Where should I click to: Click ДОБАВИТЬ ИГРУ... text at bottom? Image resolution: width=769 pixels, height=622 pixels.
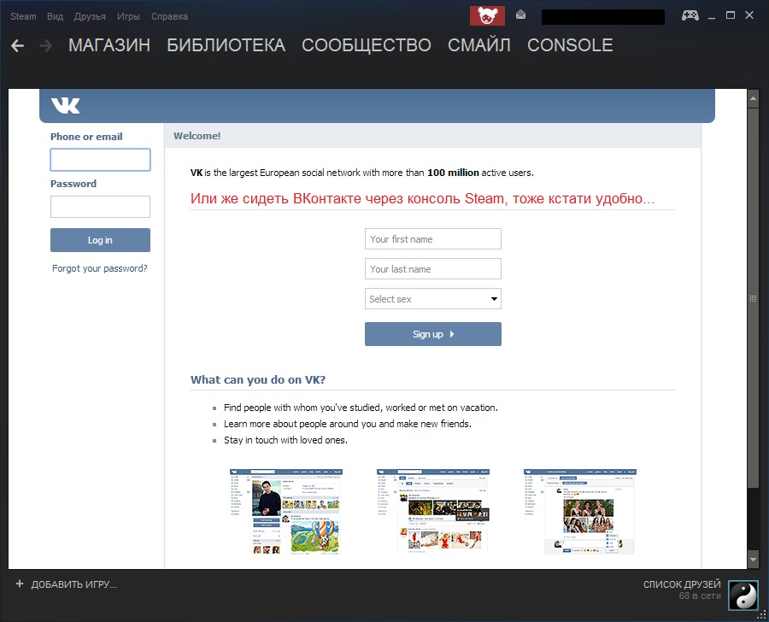click(74, 584)
